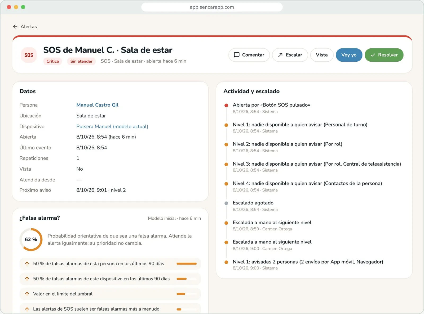424x314 pixels.
Task: Click timeline dot for Nivel 1: avisadas 2 personas
Action: click(226, 262)
